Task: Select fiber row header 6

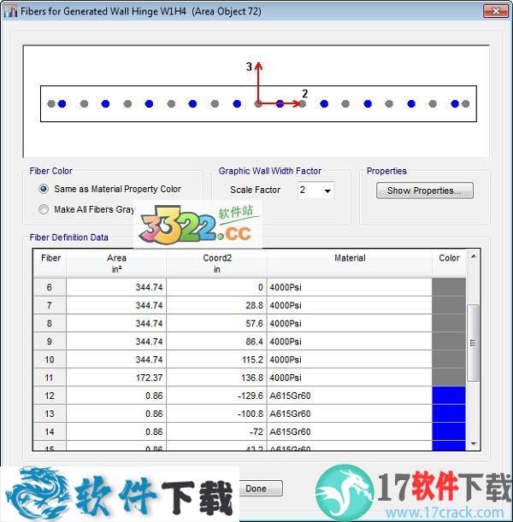Action: [x=50, y=287]
